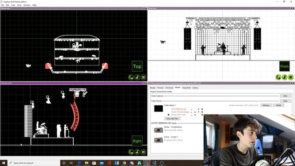Image resolution: width=295 pixels, height=166 pixels.
Task: Open the View menu
Action: pyautogui.click(x=13, y=5)
